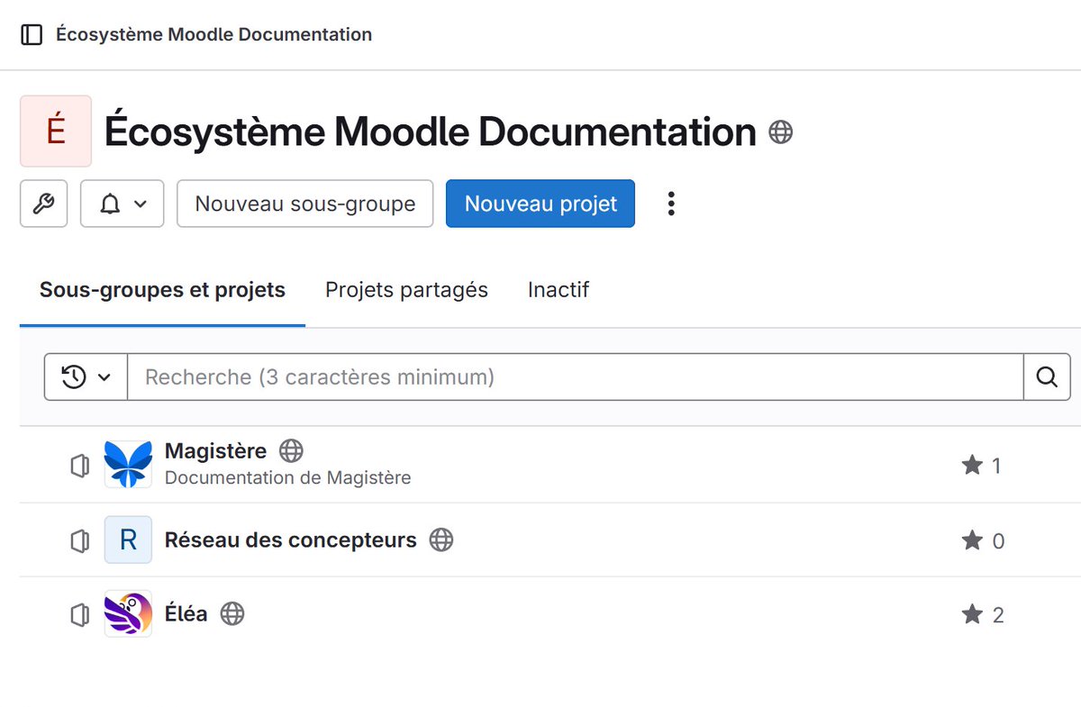Screen dimensions: 1081x707
Task: Click the star count of Éléa
Action: tap(982, 614)
